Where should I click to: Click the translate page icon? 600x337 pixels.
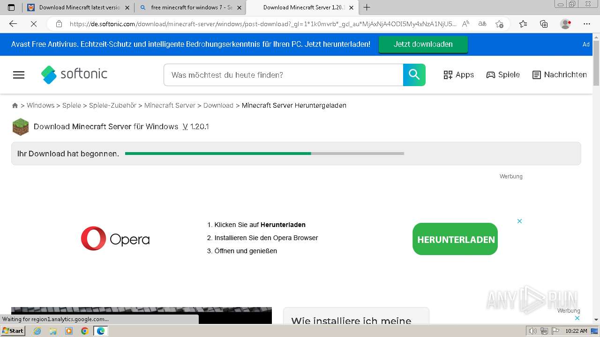[482, 24]
